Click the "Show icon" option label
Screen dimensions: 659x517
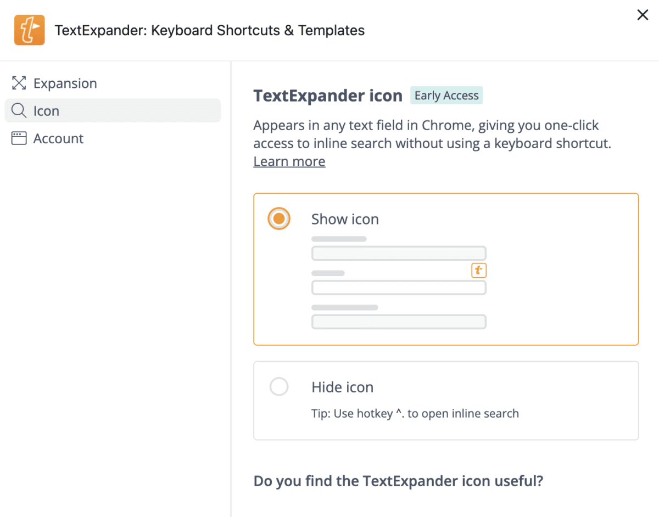[345, 220]
